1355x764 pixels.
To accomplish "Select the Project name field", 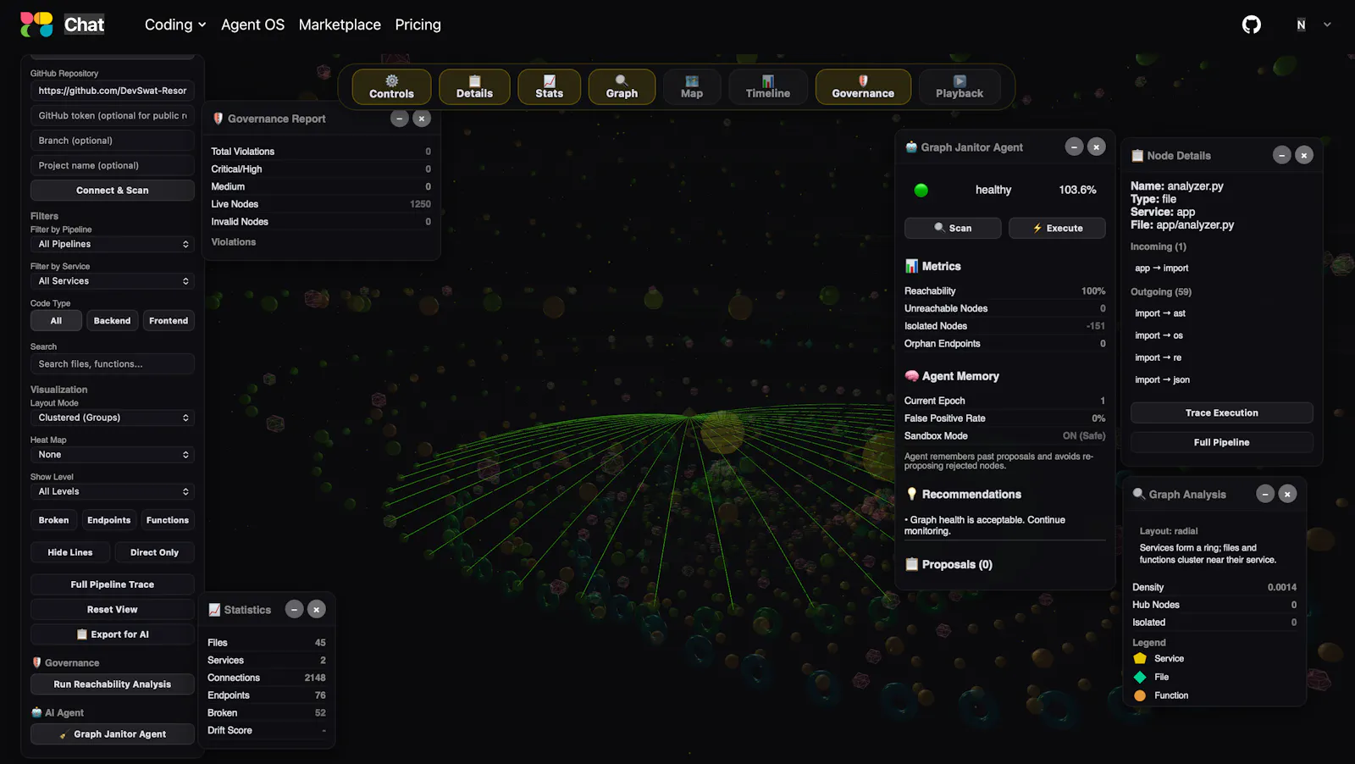I will [x=113, y=165].
